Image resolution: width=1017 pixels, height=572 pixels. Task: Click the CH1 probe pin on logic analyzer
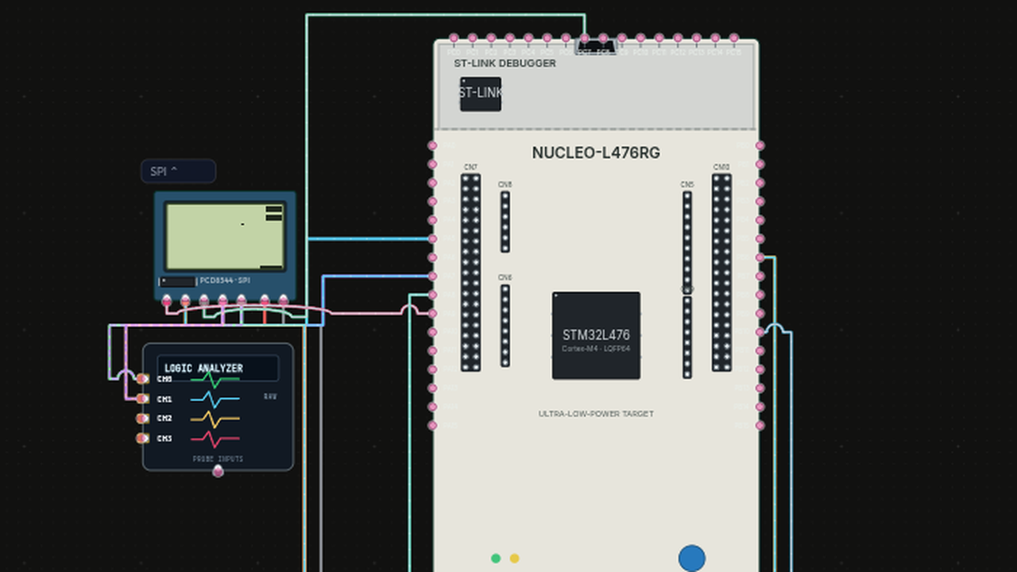click(142, 399)
